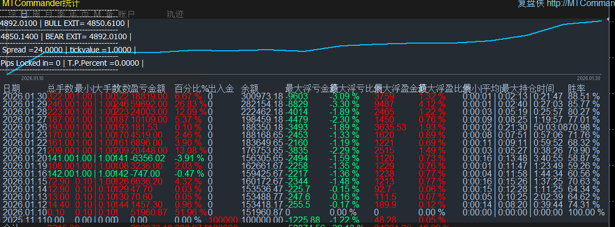Click the 59692.00 profit amount
The image size is (615, 227).
pyautogui.click(x=150, y=104)
